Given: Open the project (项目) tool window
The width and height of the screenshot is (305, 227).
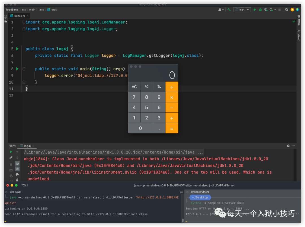Looking at the screenshot, I should point(6,19).
